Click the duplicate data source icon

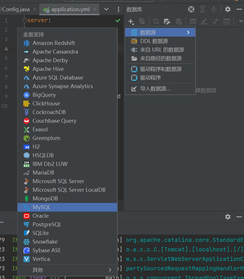point(142,21)
